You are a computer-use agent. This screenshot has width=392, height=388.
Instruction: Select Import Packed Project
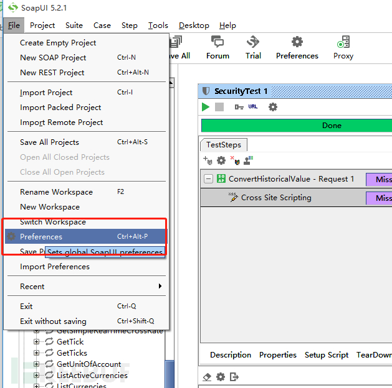86,108
